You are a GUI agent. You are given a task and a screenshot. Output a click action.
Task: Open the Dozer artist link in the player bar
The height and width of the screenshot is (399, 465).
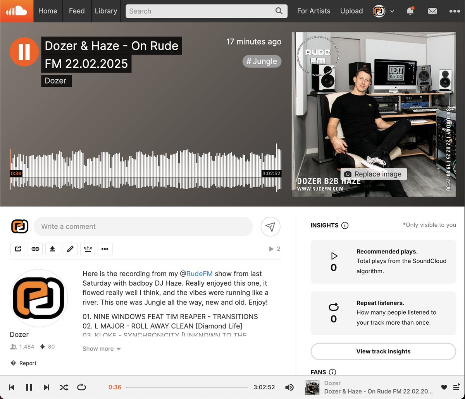click(332, 383)
